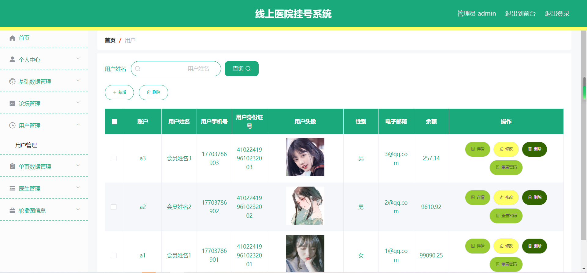Open 轮播图信息 sidebar menu

44,210
